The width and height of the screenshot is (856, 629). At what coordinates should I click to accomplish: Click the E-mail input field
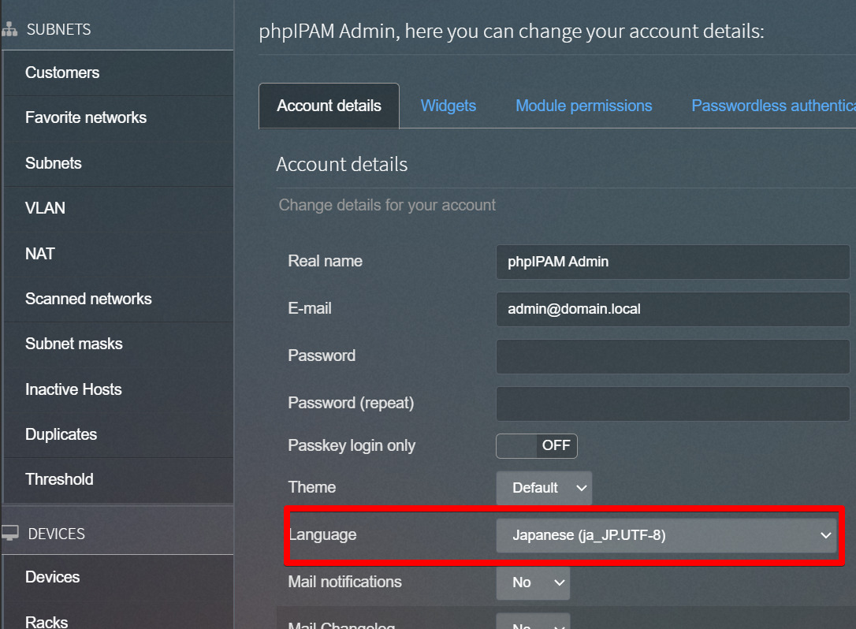point(672,309)
